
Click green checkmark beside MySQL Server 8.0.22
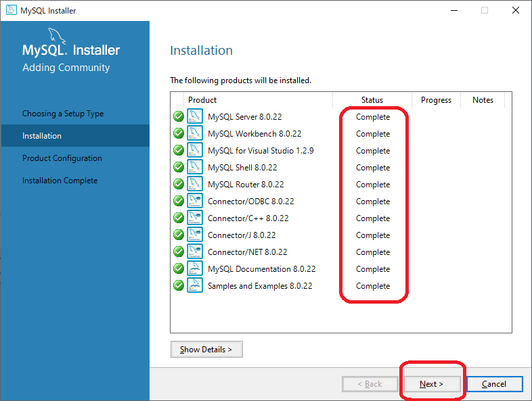(x=179, y=116)
